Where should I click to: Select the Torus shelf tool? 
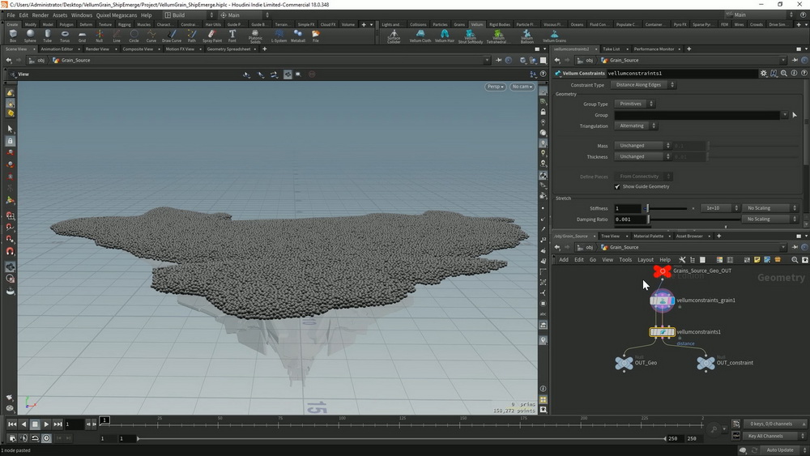click(x=65, y=36)
